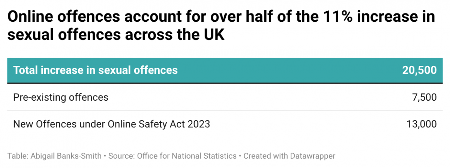
Task: Select the 20,500 total value
Action: click(x=419, y=70)
